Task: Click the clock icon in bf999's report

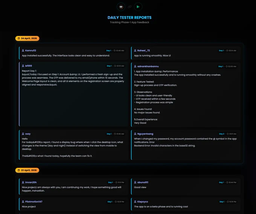Action: 115,66
